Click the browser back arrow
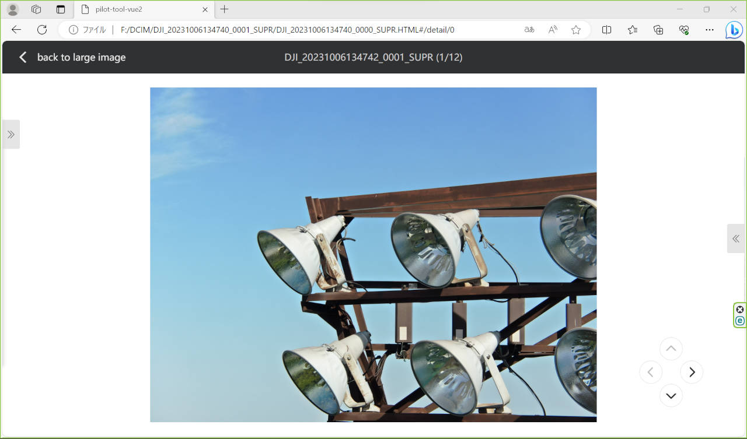Screen dimensions: 747x439 [16, 30]
